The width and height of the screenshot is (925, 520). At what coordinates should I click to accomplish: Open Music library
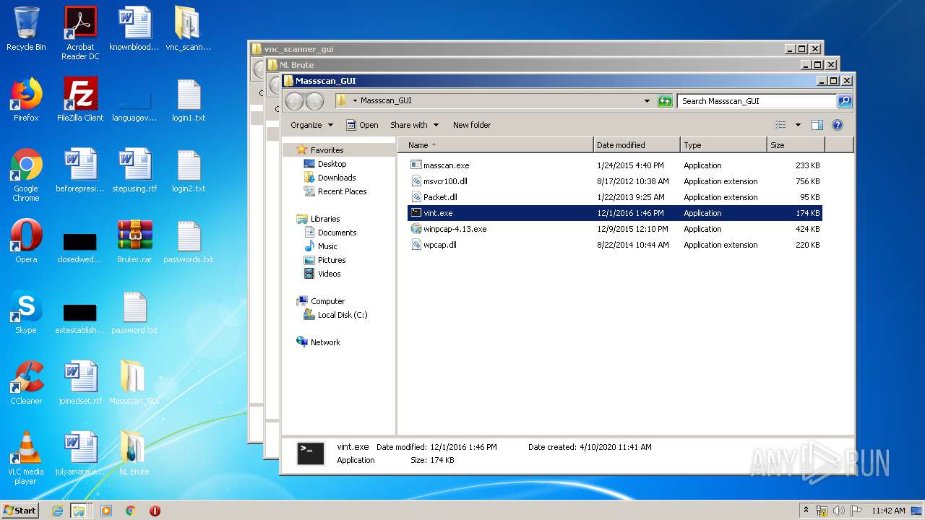[x=321, y=246]
